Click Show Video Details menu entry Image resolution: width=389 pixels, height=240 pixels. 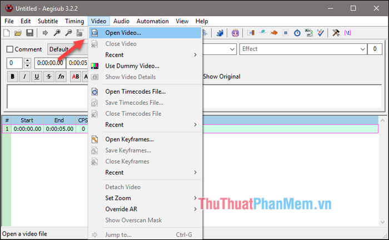(145, 77)
